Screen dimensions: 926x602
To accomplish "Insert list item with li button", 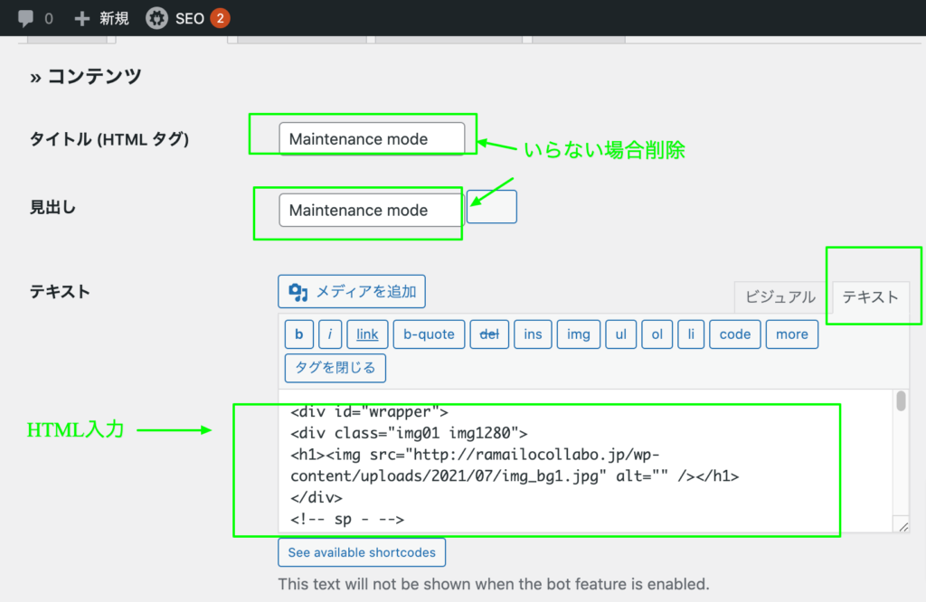I will (x=691, y=334).
